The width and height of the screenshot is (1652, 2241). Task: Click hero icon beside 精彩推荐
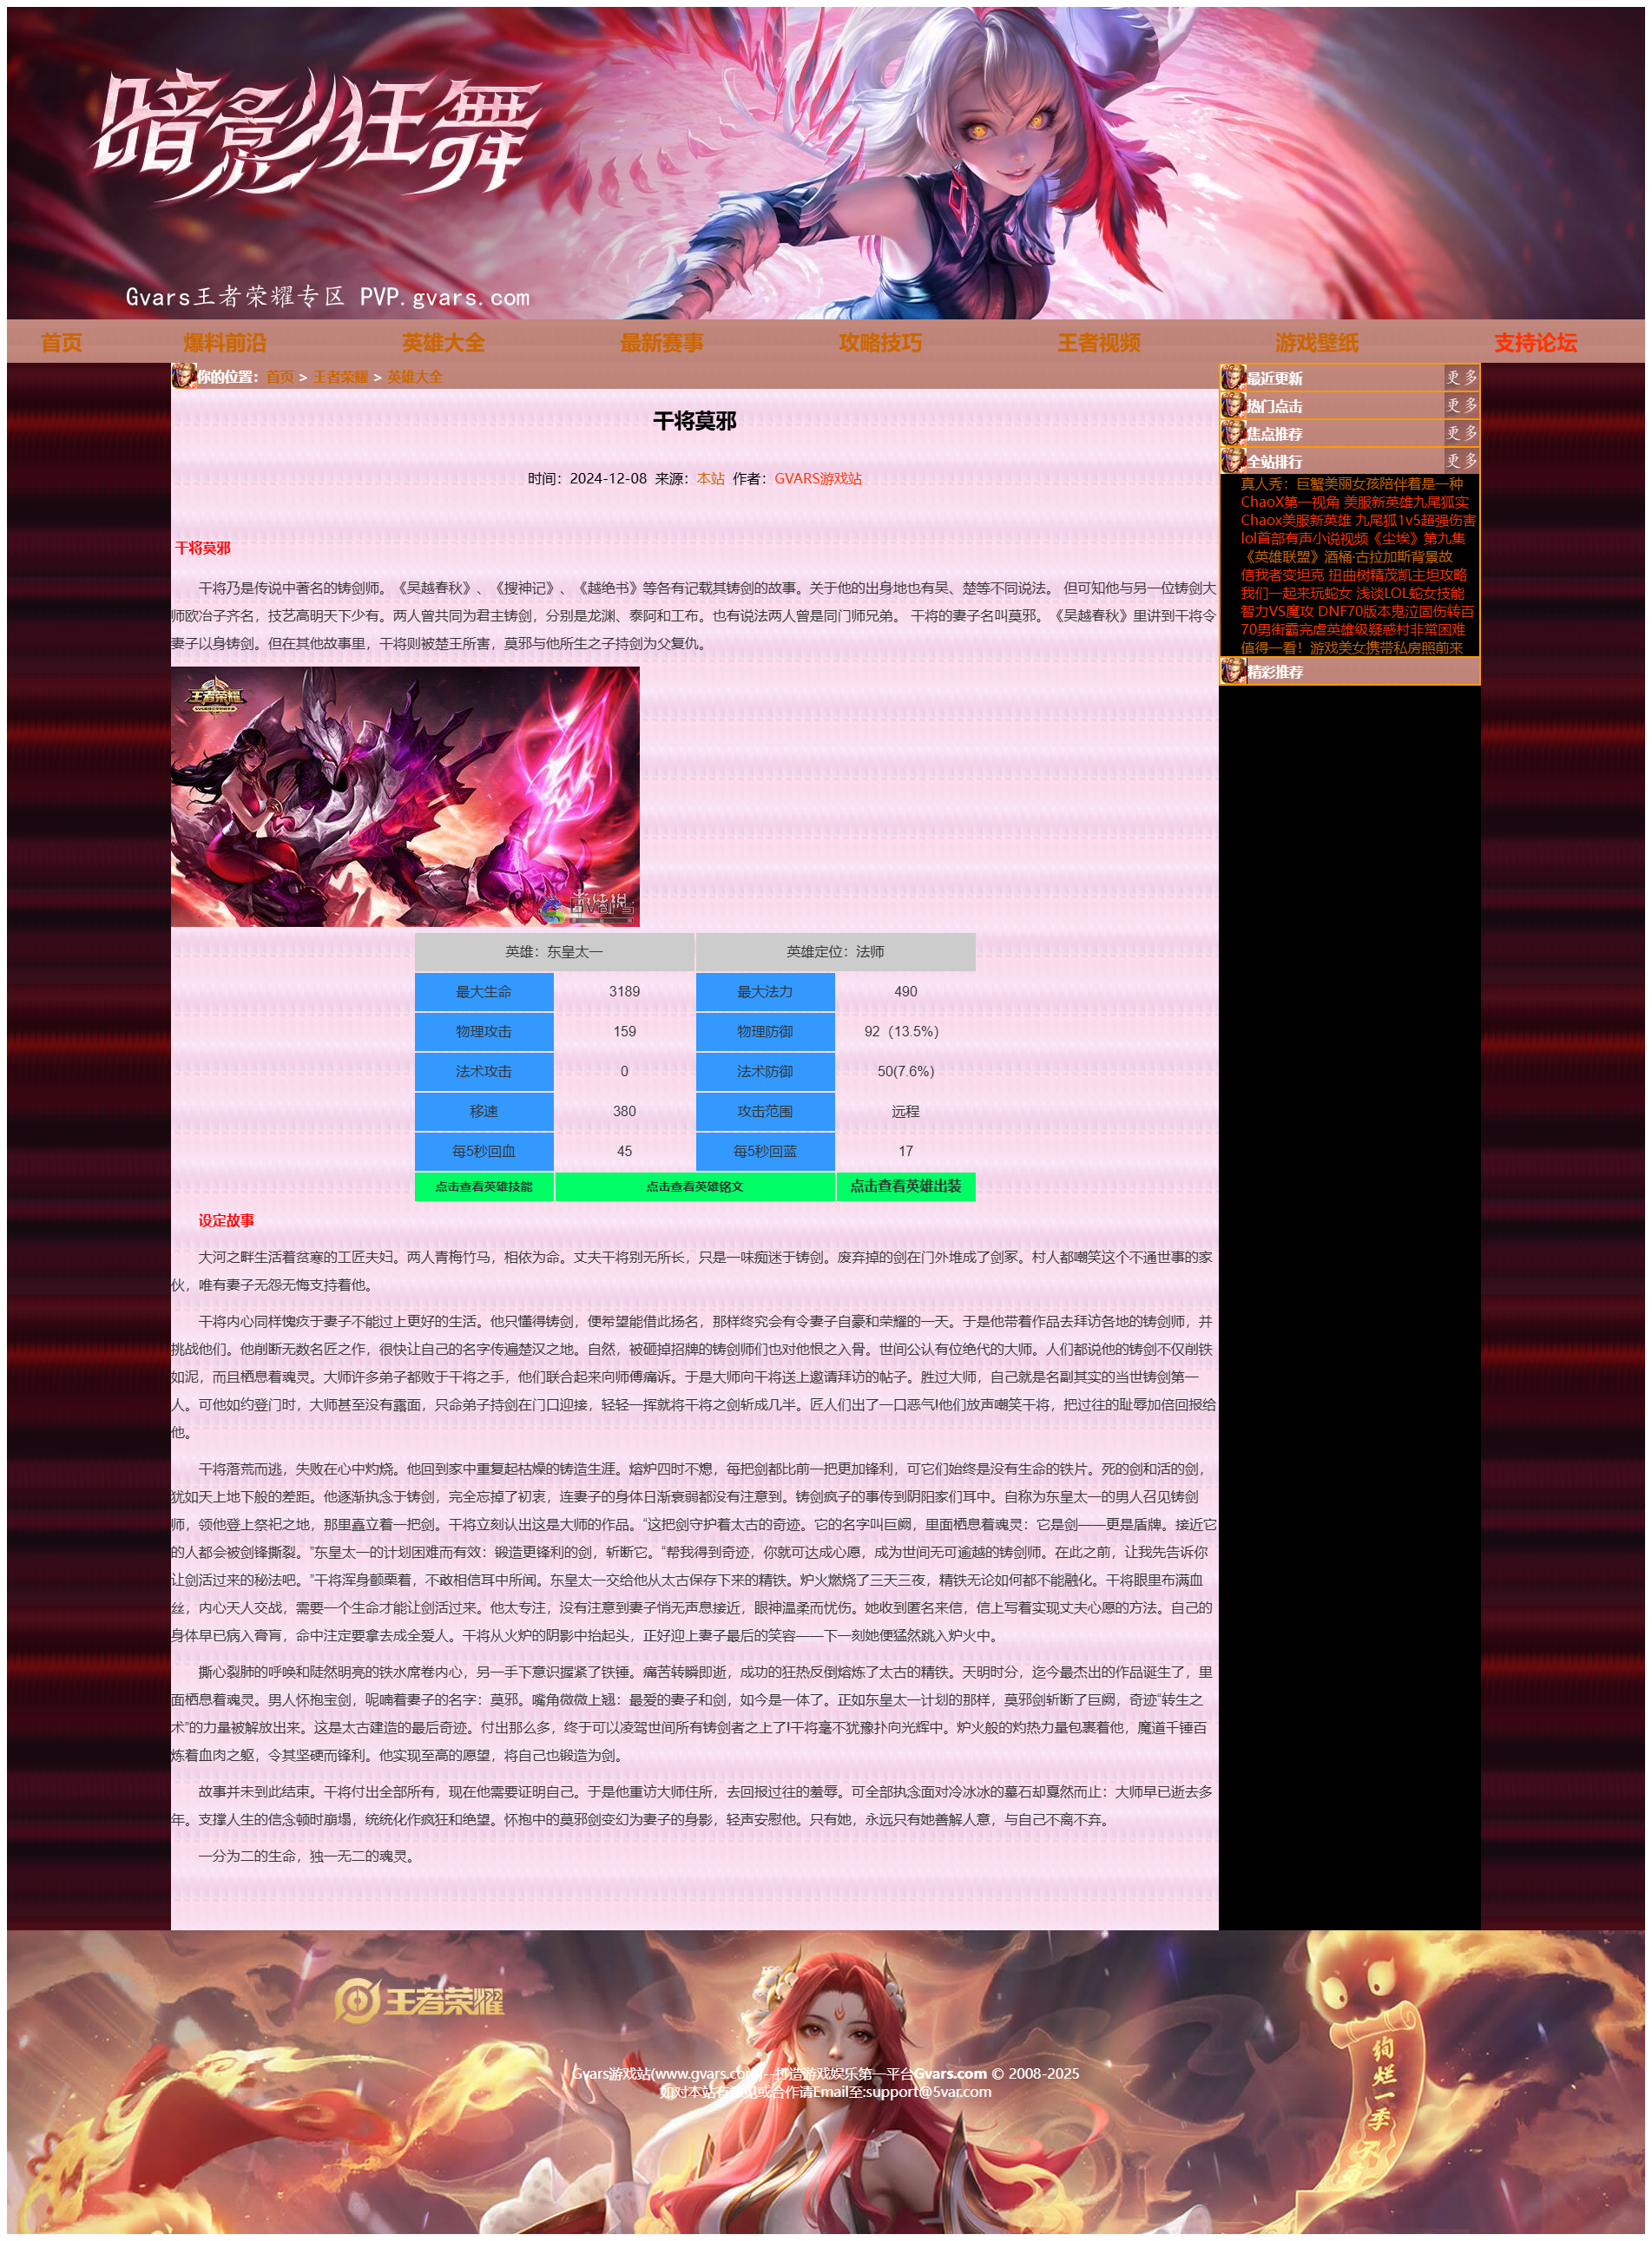1233,672
